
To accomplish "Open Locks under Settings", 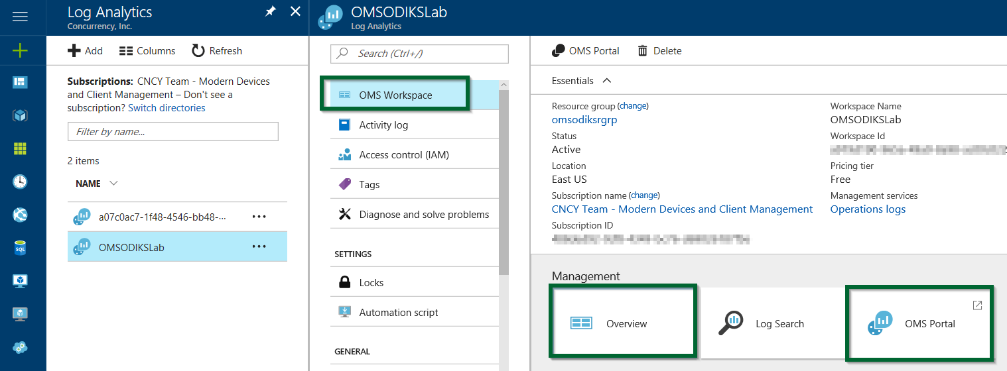I will click(415, 283).
